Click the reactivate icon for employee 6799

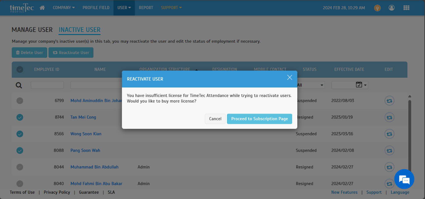click(389, 101)
